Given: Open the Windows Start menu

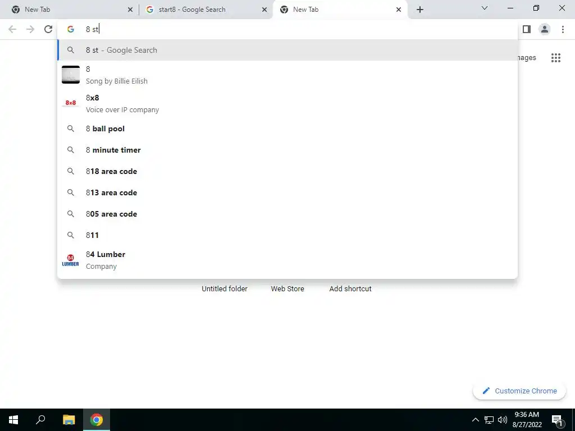Looking at the screenshot, I should click(x=13, y=420).
